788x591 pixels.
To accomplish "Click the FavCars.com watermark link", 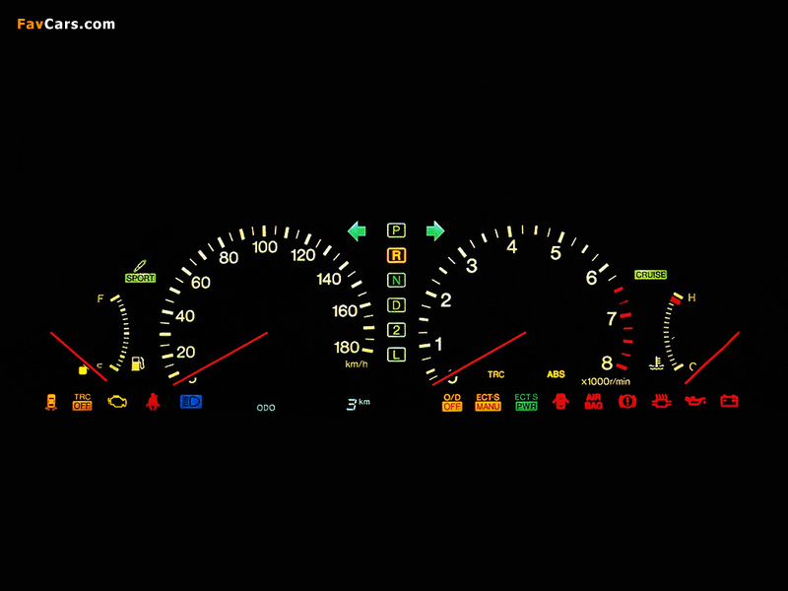I will [x=66, y=24].
